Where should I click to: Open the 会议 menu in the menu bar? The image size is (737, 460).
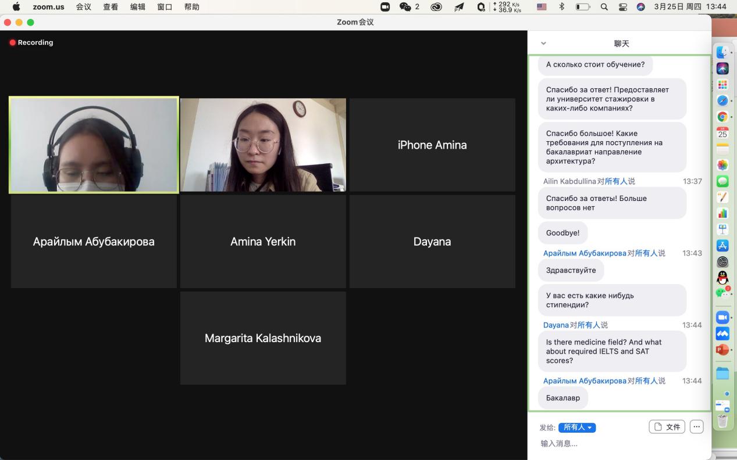coord(83,7)
